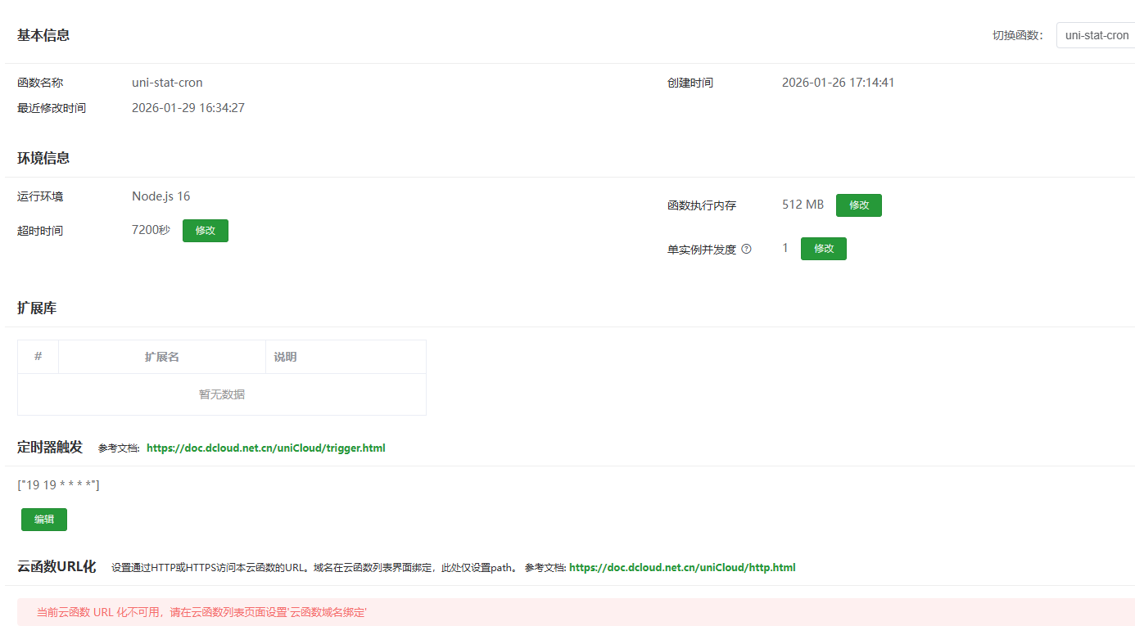Click the 定时器触发 section heading
This screenshot has height=644, width=1135.
[50, 448]
